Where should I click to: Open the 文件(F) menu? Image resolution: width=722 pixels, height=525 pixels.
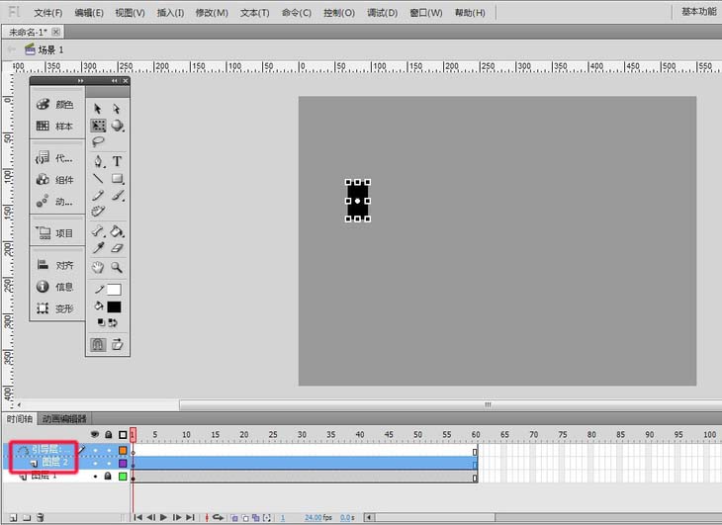click(x=47, y=13)
